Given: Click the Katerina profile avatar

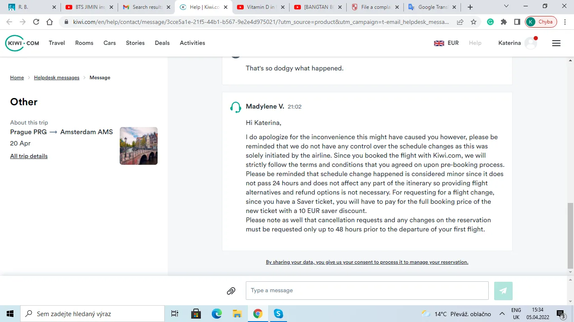Looking at the screenshot, I should [531, 43].
